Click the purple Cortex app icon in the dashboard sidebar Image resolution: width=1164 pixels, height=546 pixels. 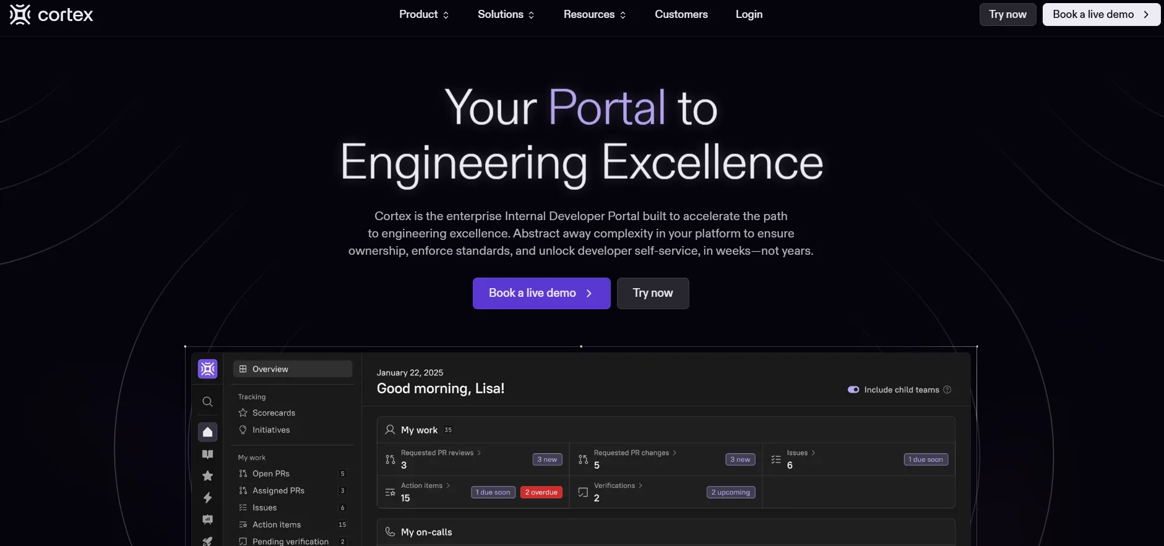(207, 369)
